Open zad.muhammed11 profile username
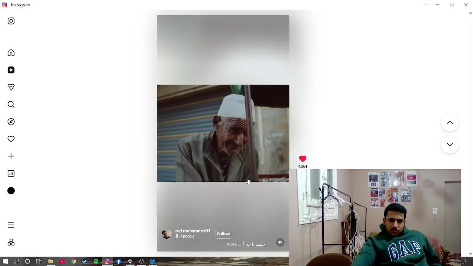Screen dimensions: 473x266 [x=193, y=231]
